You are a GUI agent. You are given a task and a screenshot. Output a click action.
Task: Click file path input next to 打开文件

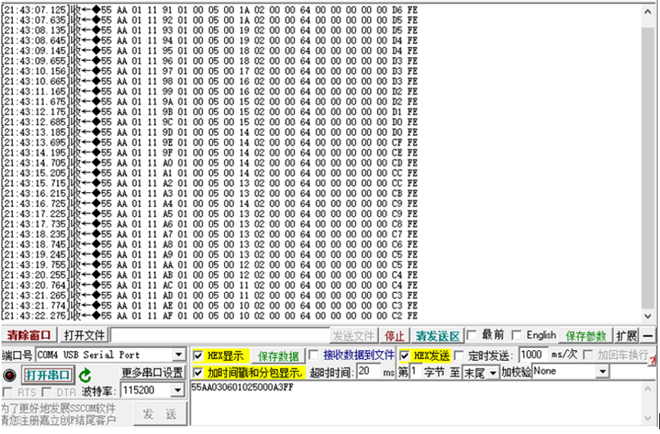pos(220,336)
